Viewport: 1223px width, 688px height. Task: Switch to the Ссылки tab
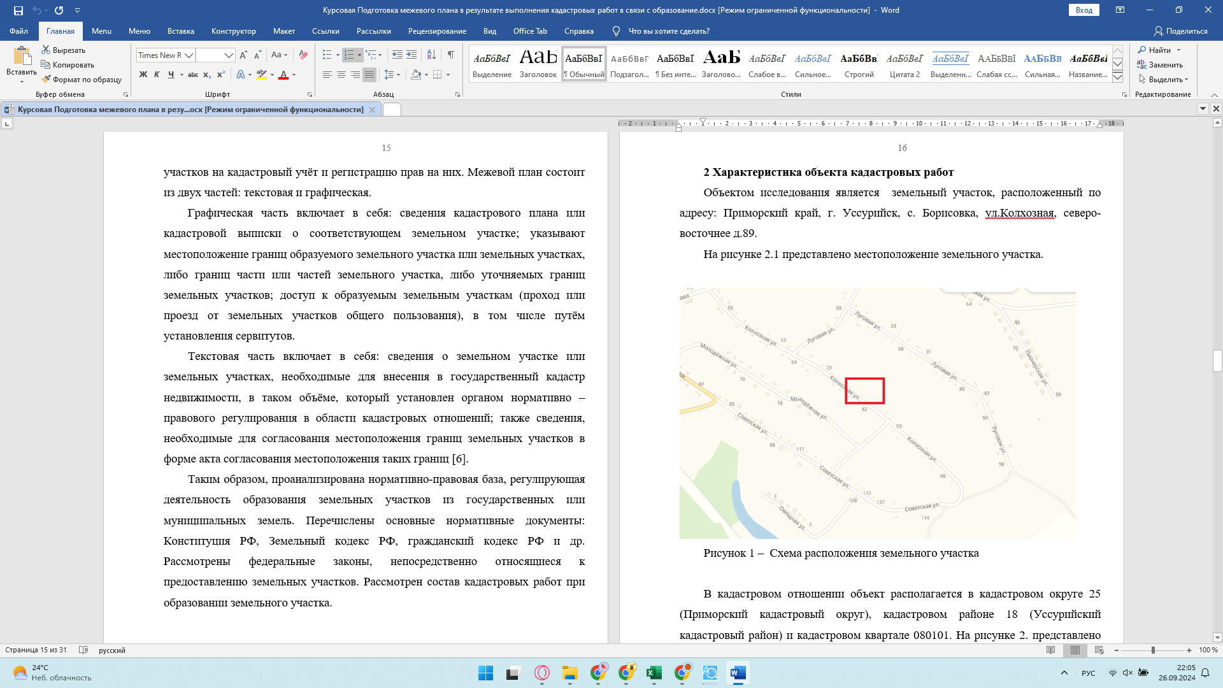(x=325, y=31)
